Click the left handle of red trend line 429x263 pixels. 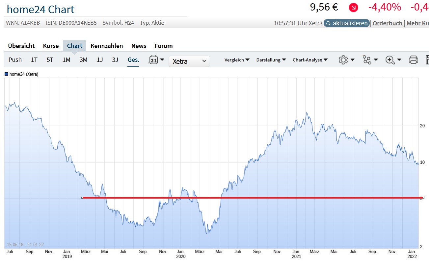pos(82,198)
